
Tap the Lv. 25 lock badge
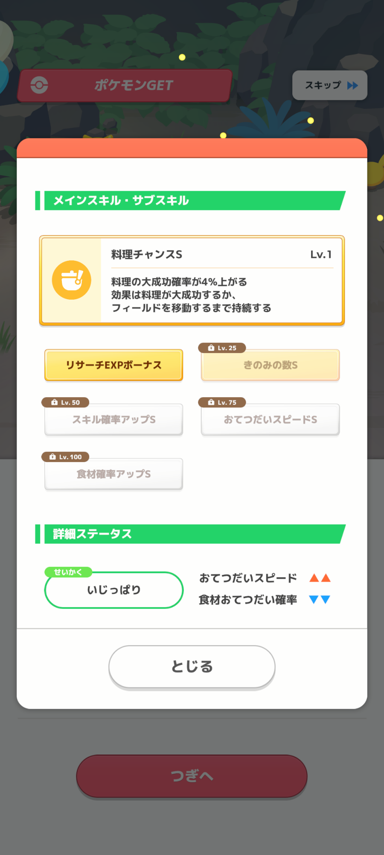click(222, 348)
